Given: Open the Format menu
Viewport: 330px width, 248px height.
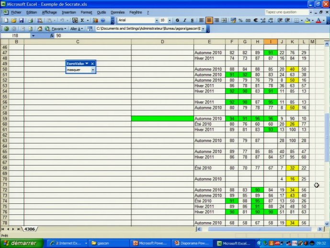Looking at the screenshot, I should pyautogui.click(x=86, y=12).
